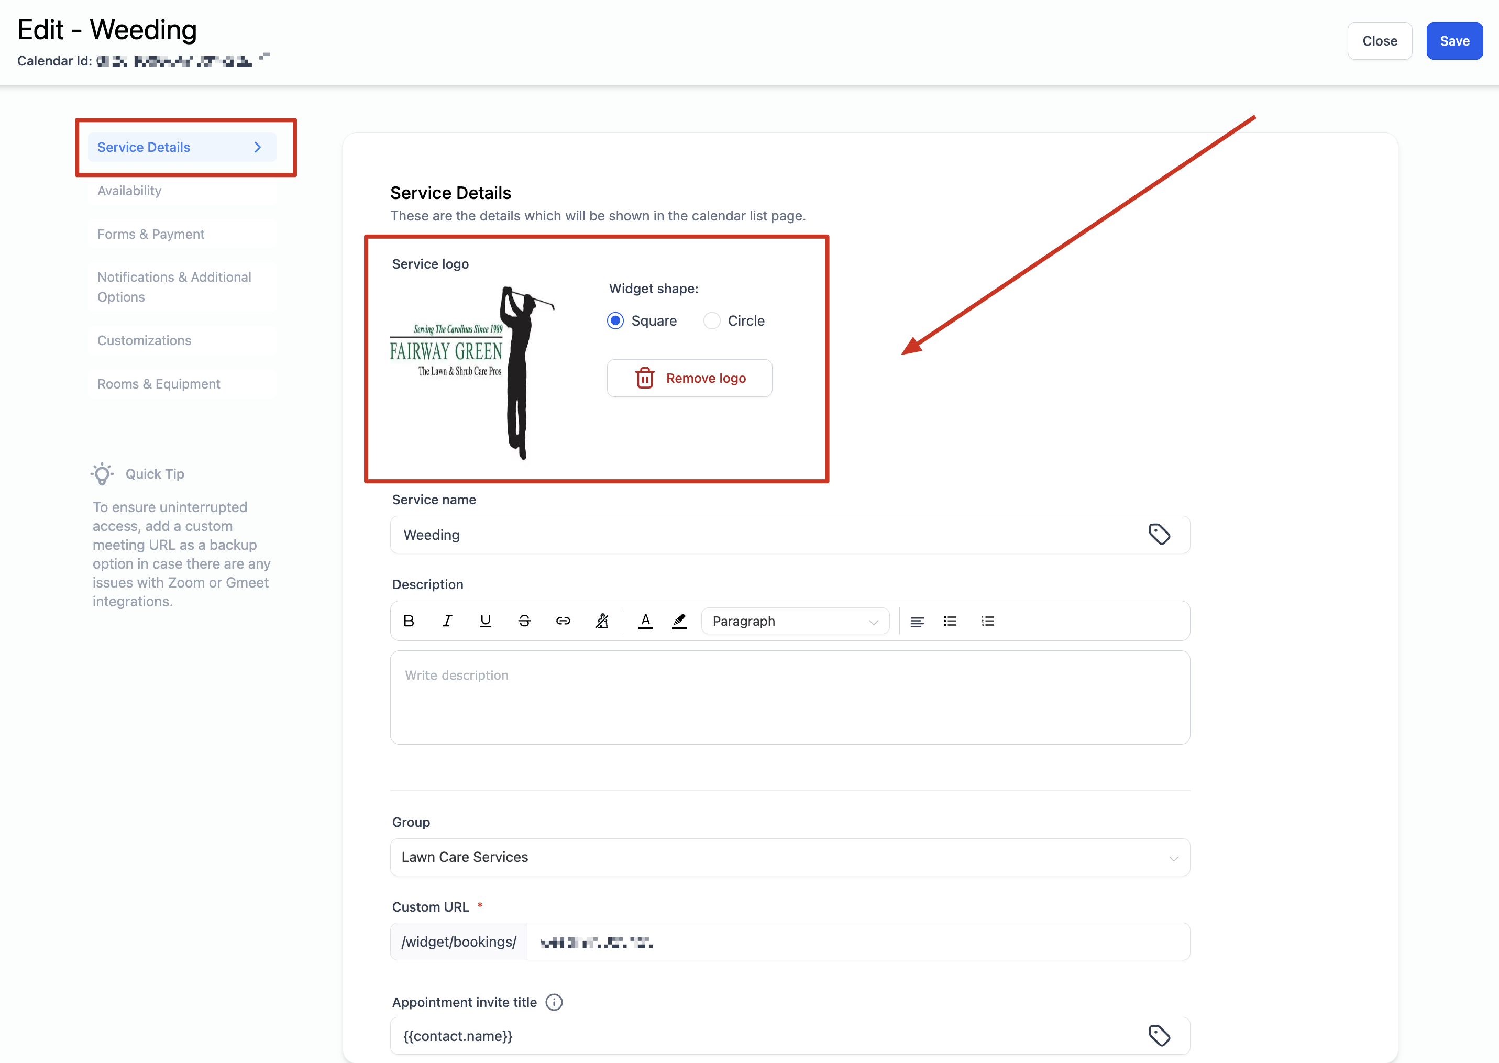1499x1063 pixels.
Task: Pick text highlight color
Action: click(x=679, y=621)
